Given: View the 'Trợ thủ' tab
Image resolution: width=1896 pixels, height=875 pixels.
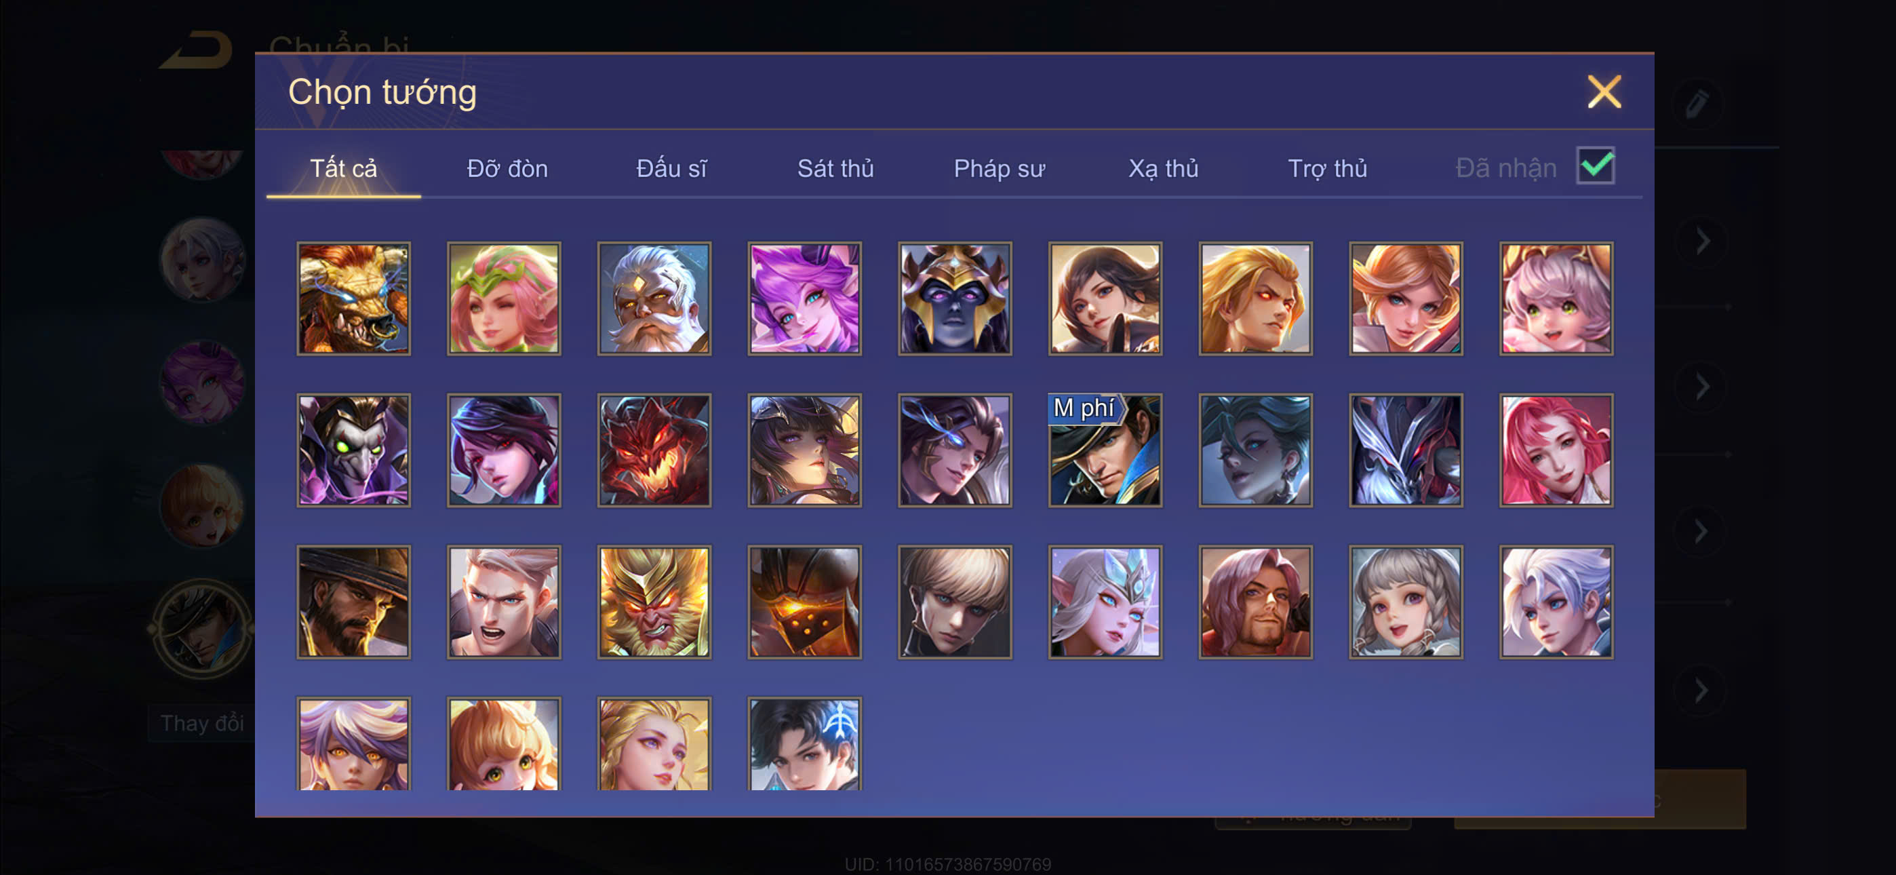Looking at the screenshot, I should (x=1327, y=169).
